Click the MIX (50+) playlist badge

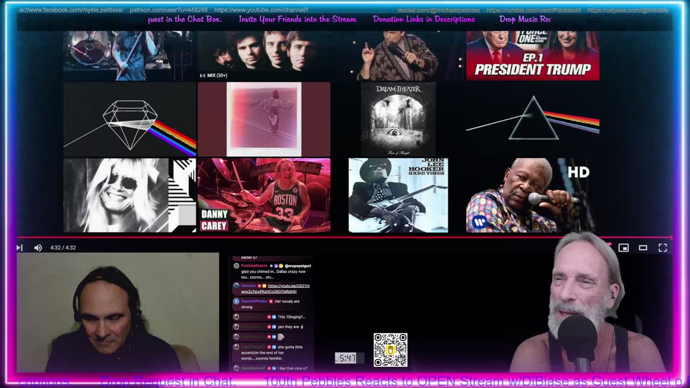click(213, 75)
